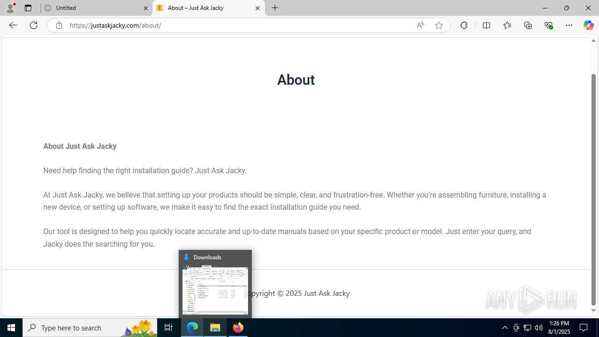This screenshot has width=599, height=337.
Task: Click the 'About Just Ask Jacky' subheading
Action: coord(80,146)
